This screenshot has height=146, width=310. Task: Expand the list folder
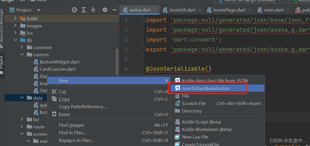[22, 119]
